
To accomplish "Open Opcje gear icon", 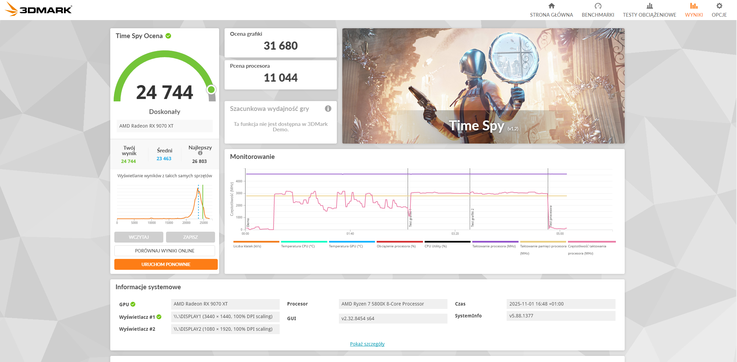I will pyautogui.click(x=719, y=6).
